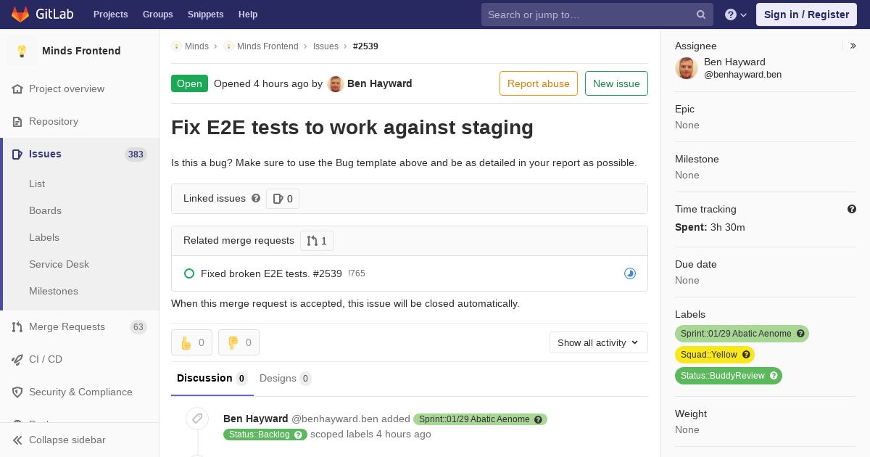Click the linked issues count badge
This screenshot has height=457, width=870.
pos(283,199)
